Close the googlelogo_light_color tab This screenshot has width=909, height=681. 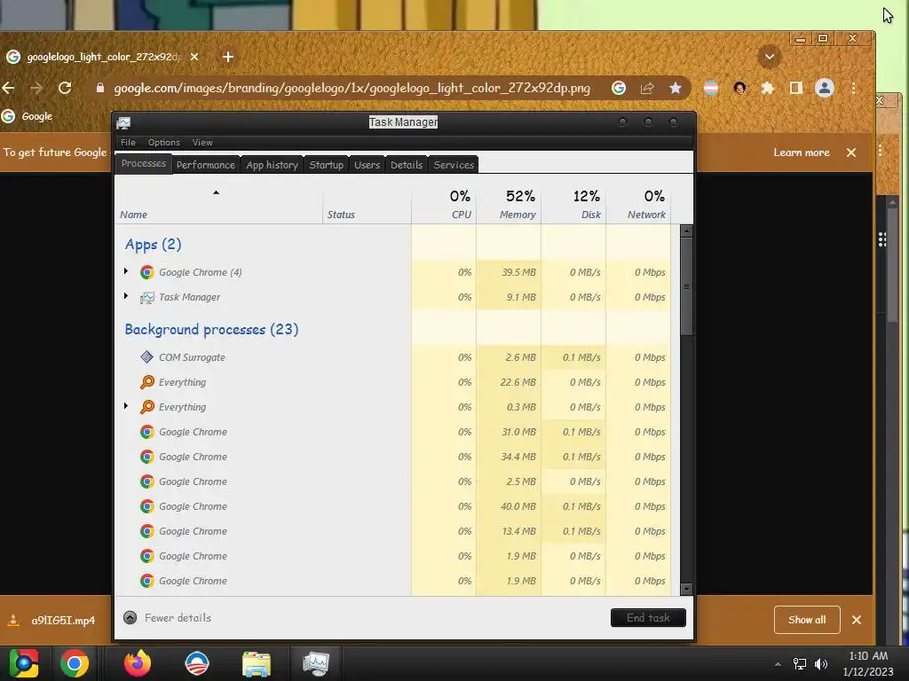[194, 57]
